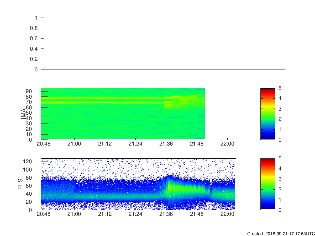Image resolution: width=315 pixels, height=236 pixels.
Task: Click the ELS y-axis label
Action: (20, 184)
